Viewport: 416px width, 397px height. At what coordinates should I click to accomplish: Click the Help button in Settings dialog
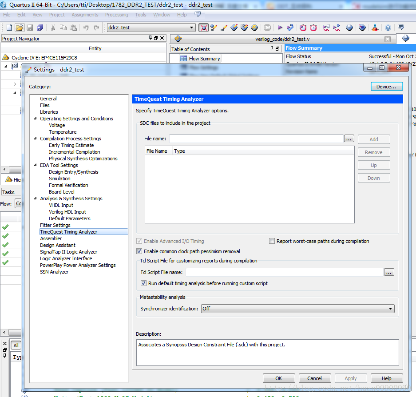point(387,378)
